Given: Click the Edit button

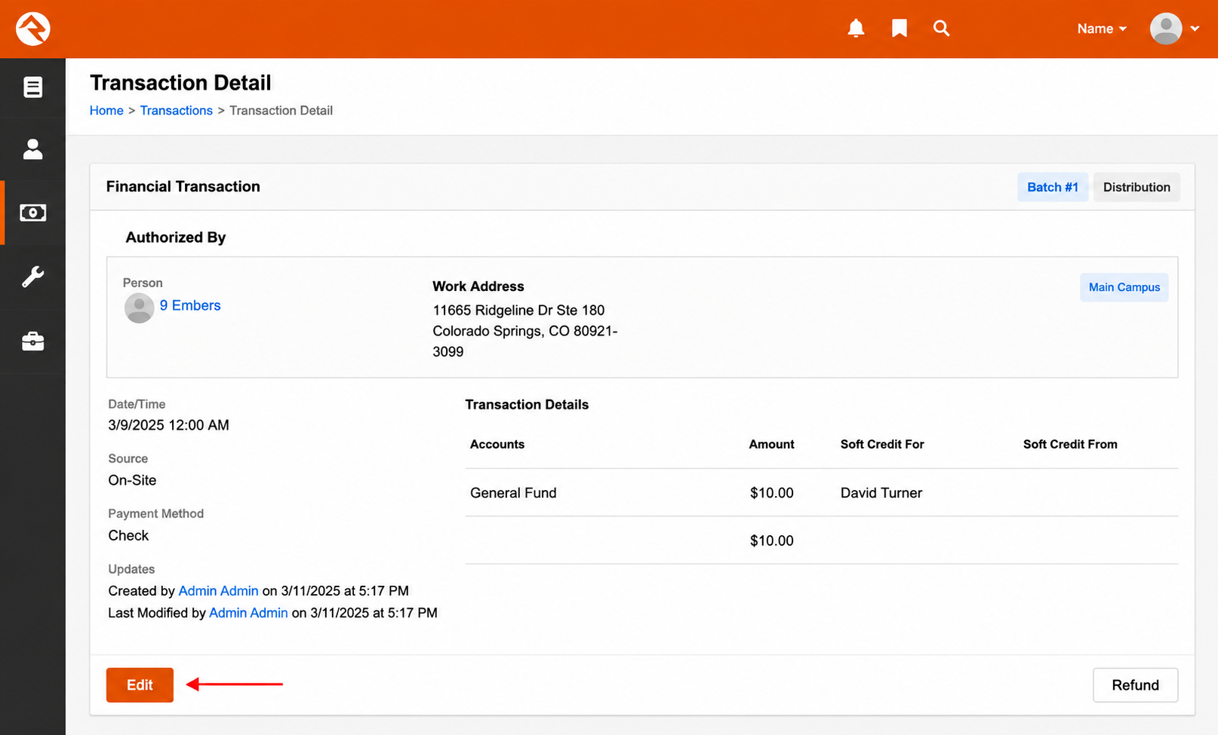Looking at the screenshot, I should click(140, 685).
